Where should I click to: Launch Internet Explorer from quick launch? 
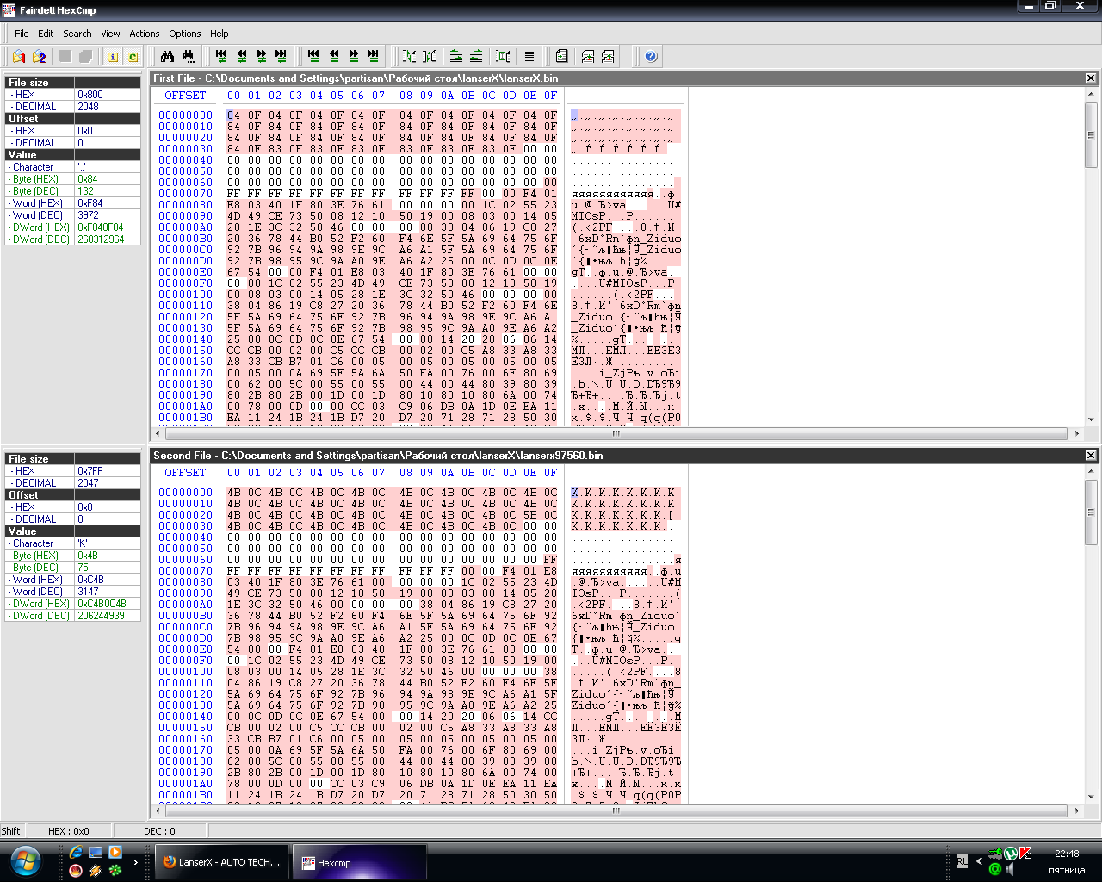76,853
